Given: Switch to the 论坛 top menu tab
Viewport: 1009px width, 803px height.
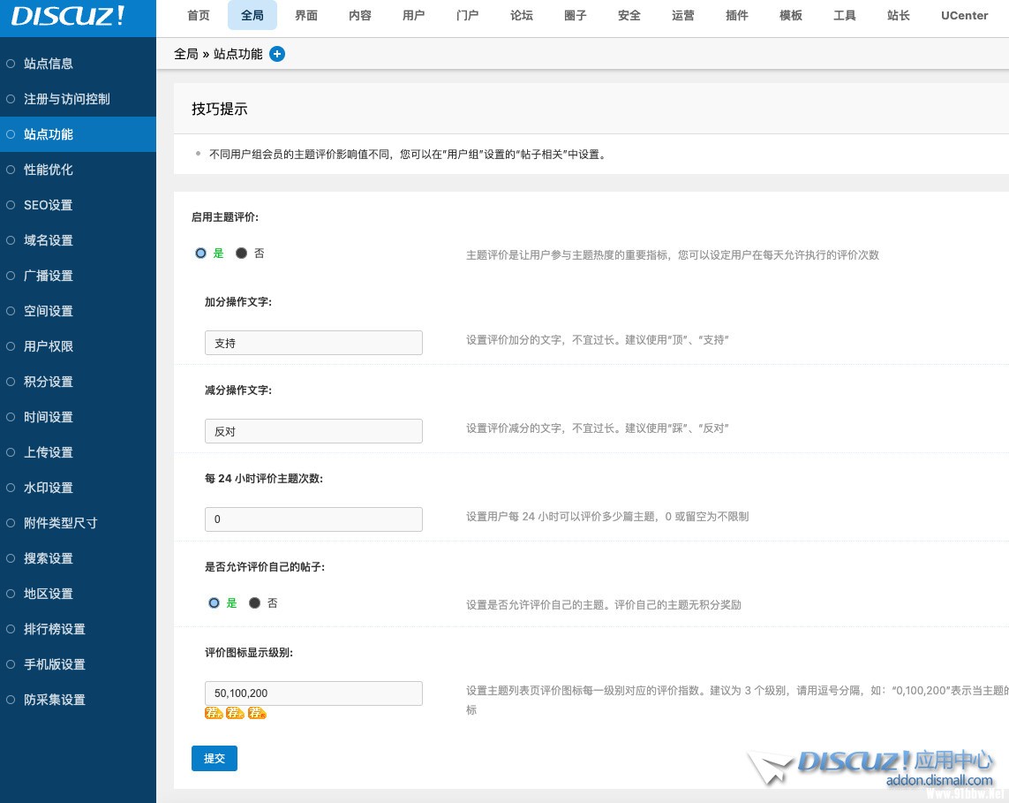Looking at the screenshot, I should [x=522, y=16].
